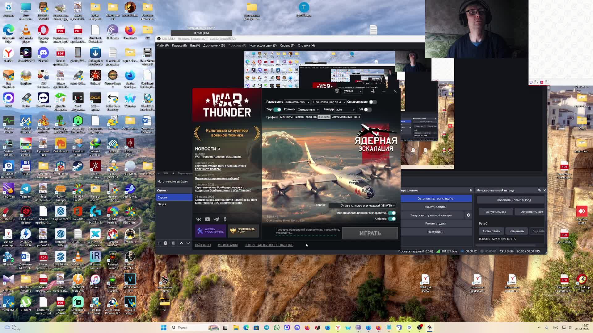This screenshot has width=593, height=333.
Task: Click Остановить трансляцию button
Action: tap(435, 199)
